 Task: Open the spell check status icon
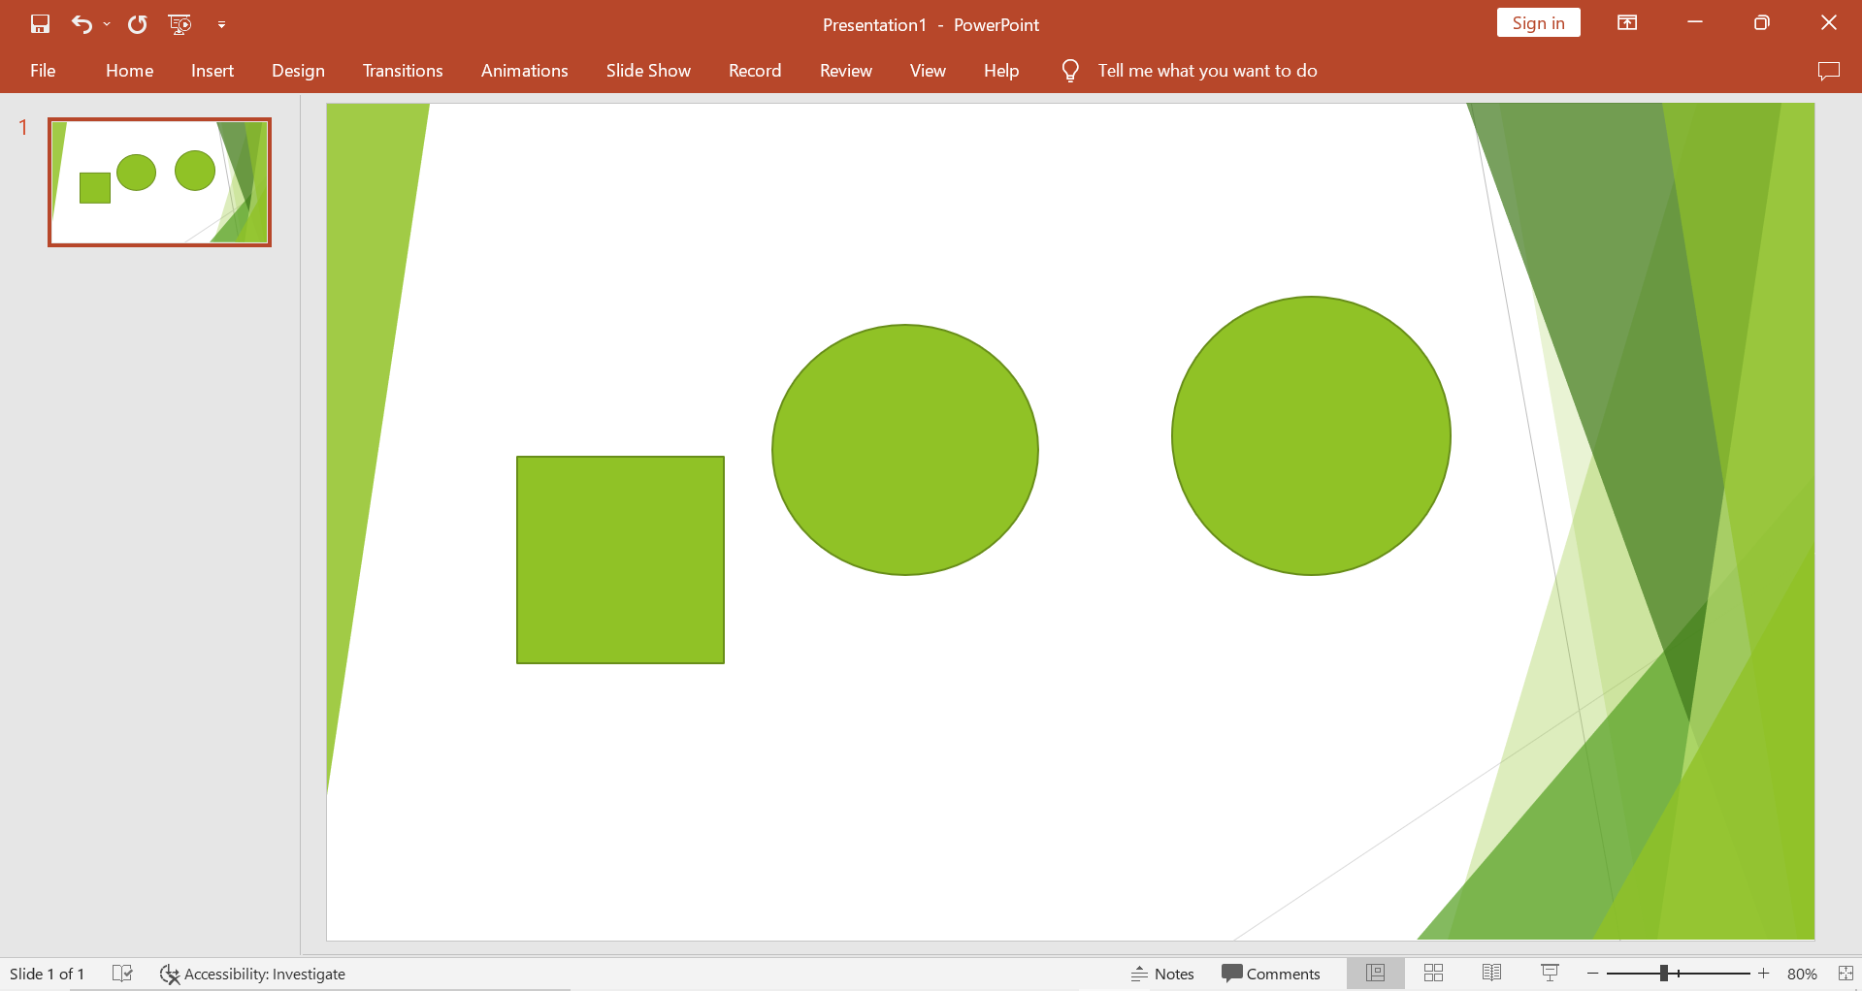(x=122, y=974)
